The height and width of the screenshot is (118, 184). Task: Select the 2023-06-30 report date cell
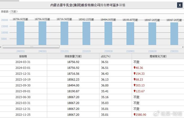coord(23,97)
